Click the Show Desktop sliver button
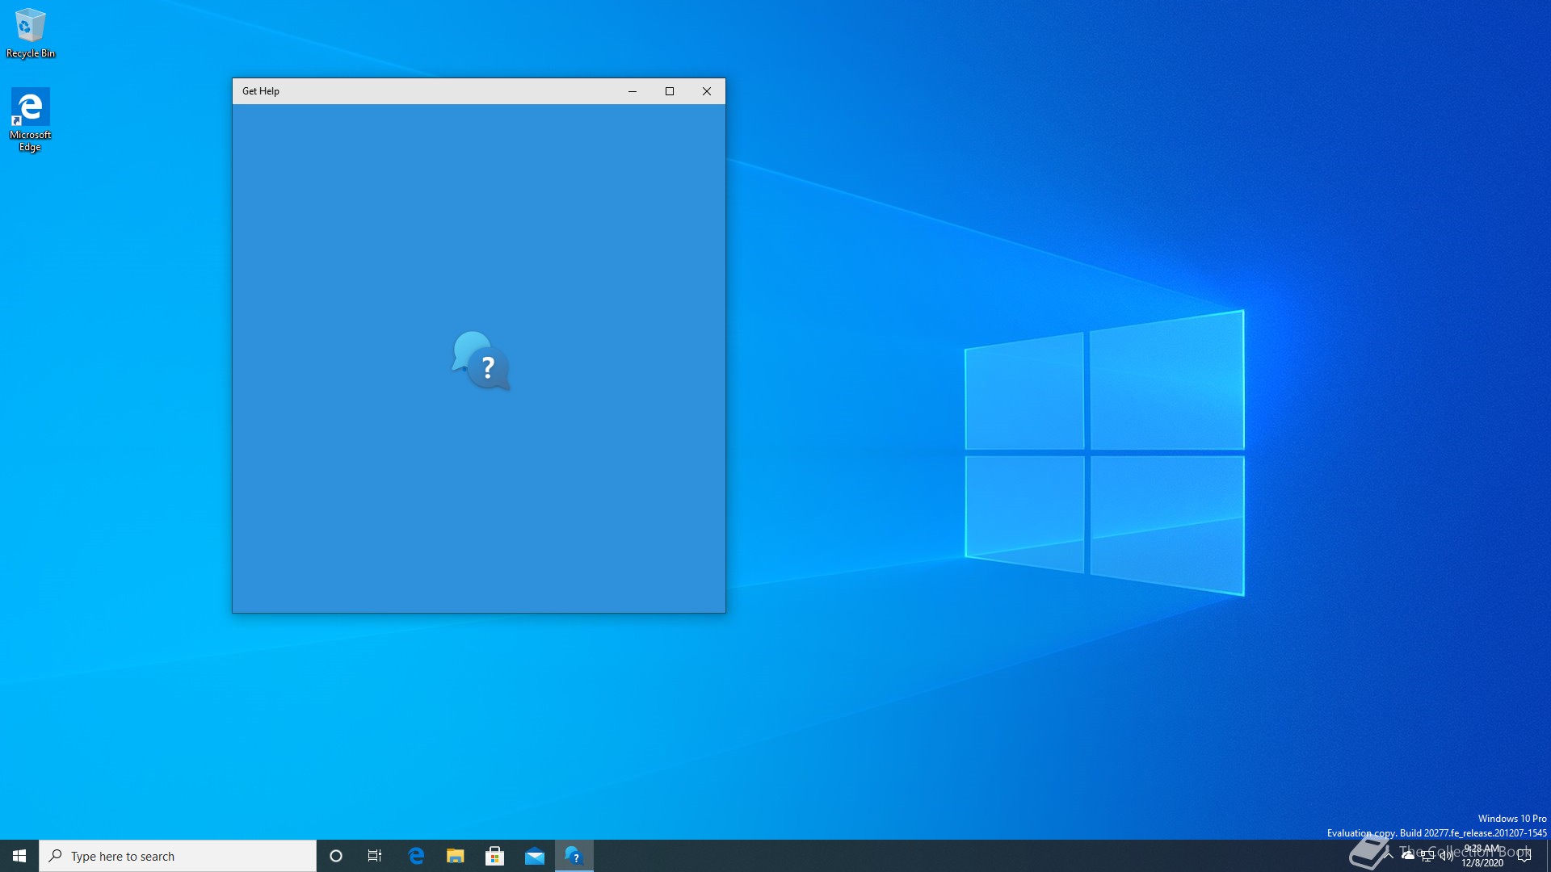 [x=1548, y=856]
